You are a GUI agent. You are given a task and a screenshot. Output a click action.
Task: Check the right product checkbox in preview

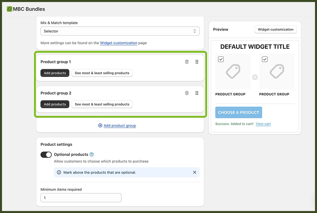[x=264, y=59]
